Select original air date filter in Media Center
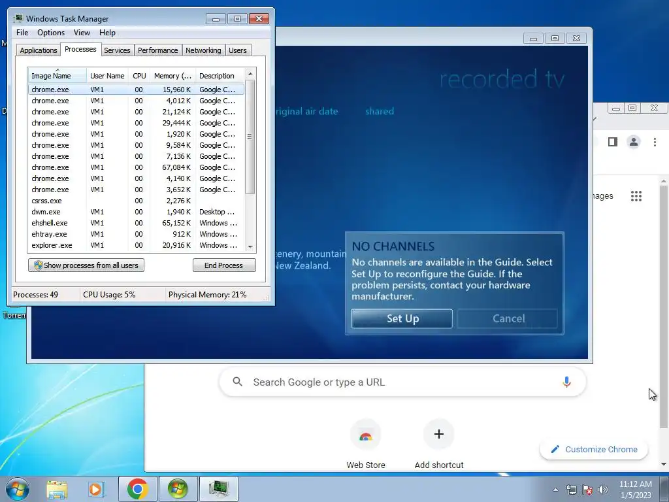 (307, 111)
